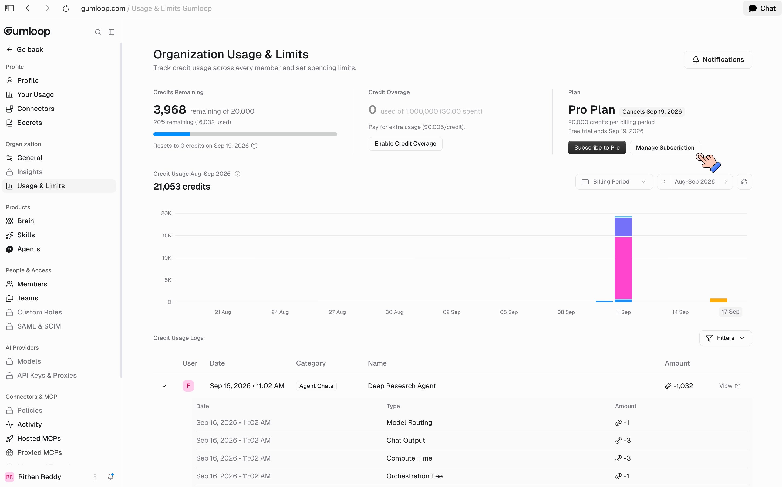Open the Activity page
Viewport: 782px width, 487px height.
point(59,425)
